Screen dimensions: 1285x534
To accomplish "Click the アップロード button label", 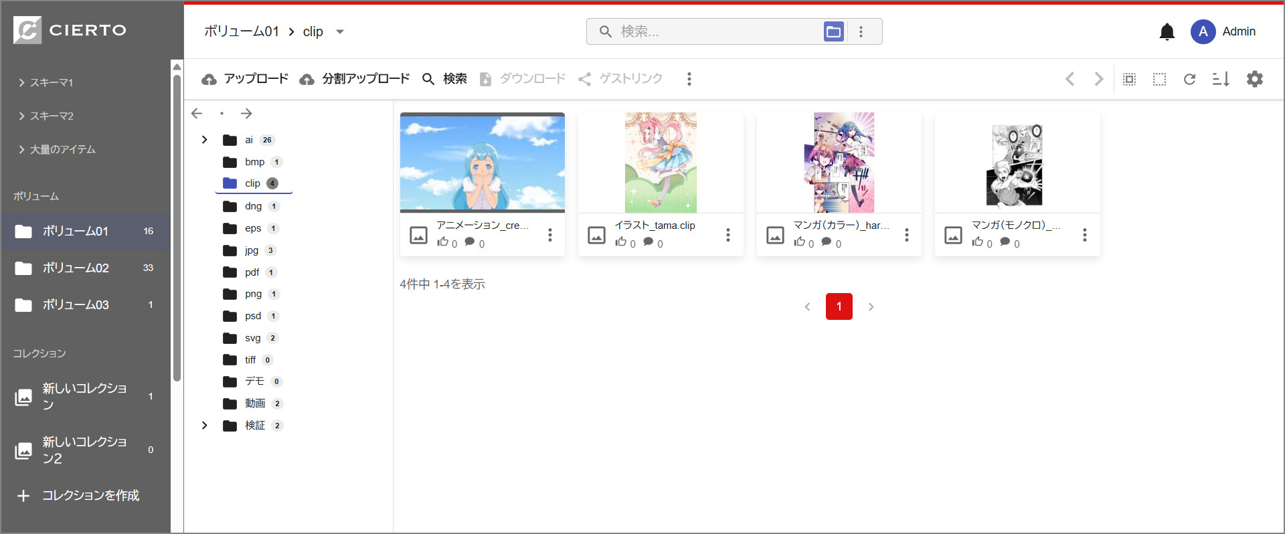I will pos(256,79).
